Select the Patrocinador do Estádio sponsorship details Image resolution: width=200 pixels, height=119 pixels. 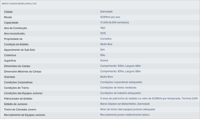pos(149,98)
